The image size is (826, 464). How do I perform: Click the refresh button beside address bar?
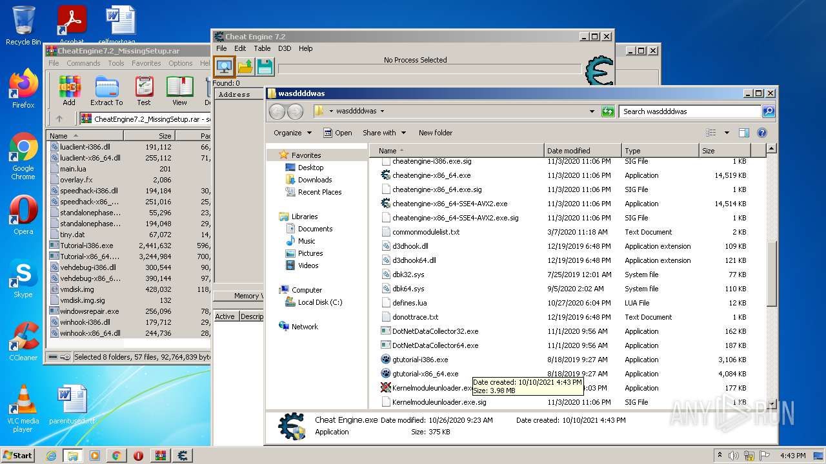tap(607, 111)
